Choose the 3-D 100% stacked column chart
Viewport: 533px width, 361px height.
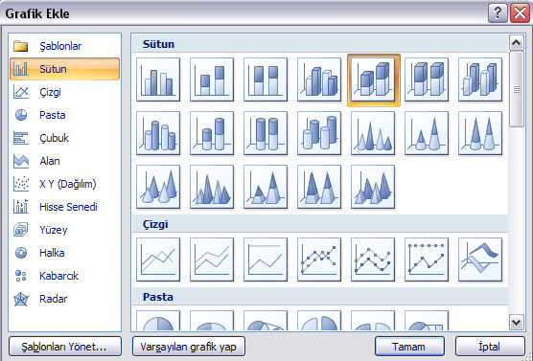[x=427, y=79]
